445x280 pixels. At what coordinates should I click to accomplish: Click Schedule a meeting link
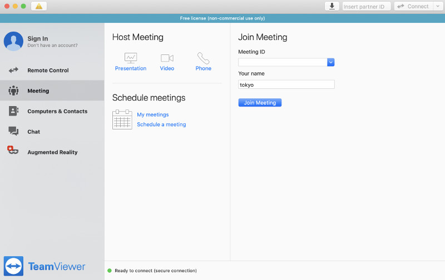161,124
